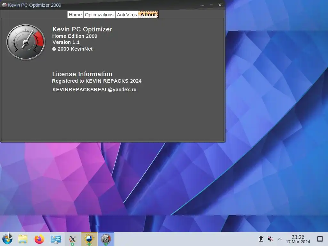Screen dimensions: 328x246
Task: Click the window title bar app icon
Action: 4,5
